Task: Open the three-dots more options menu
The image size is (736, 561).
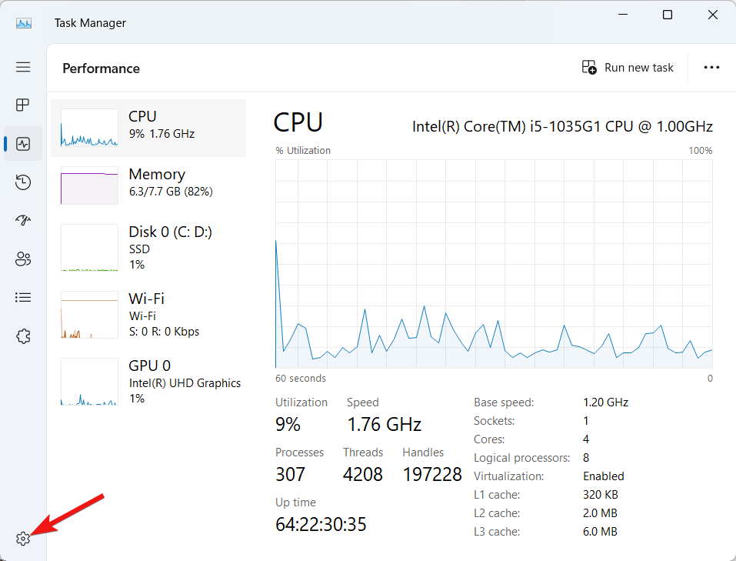Action: click(711, 68)
